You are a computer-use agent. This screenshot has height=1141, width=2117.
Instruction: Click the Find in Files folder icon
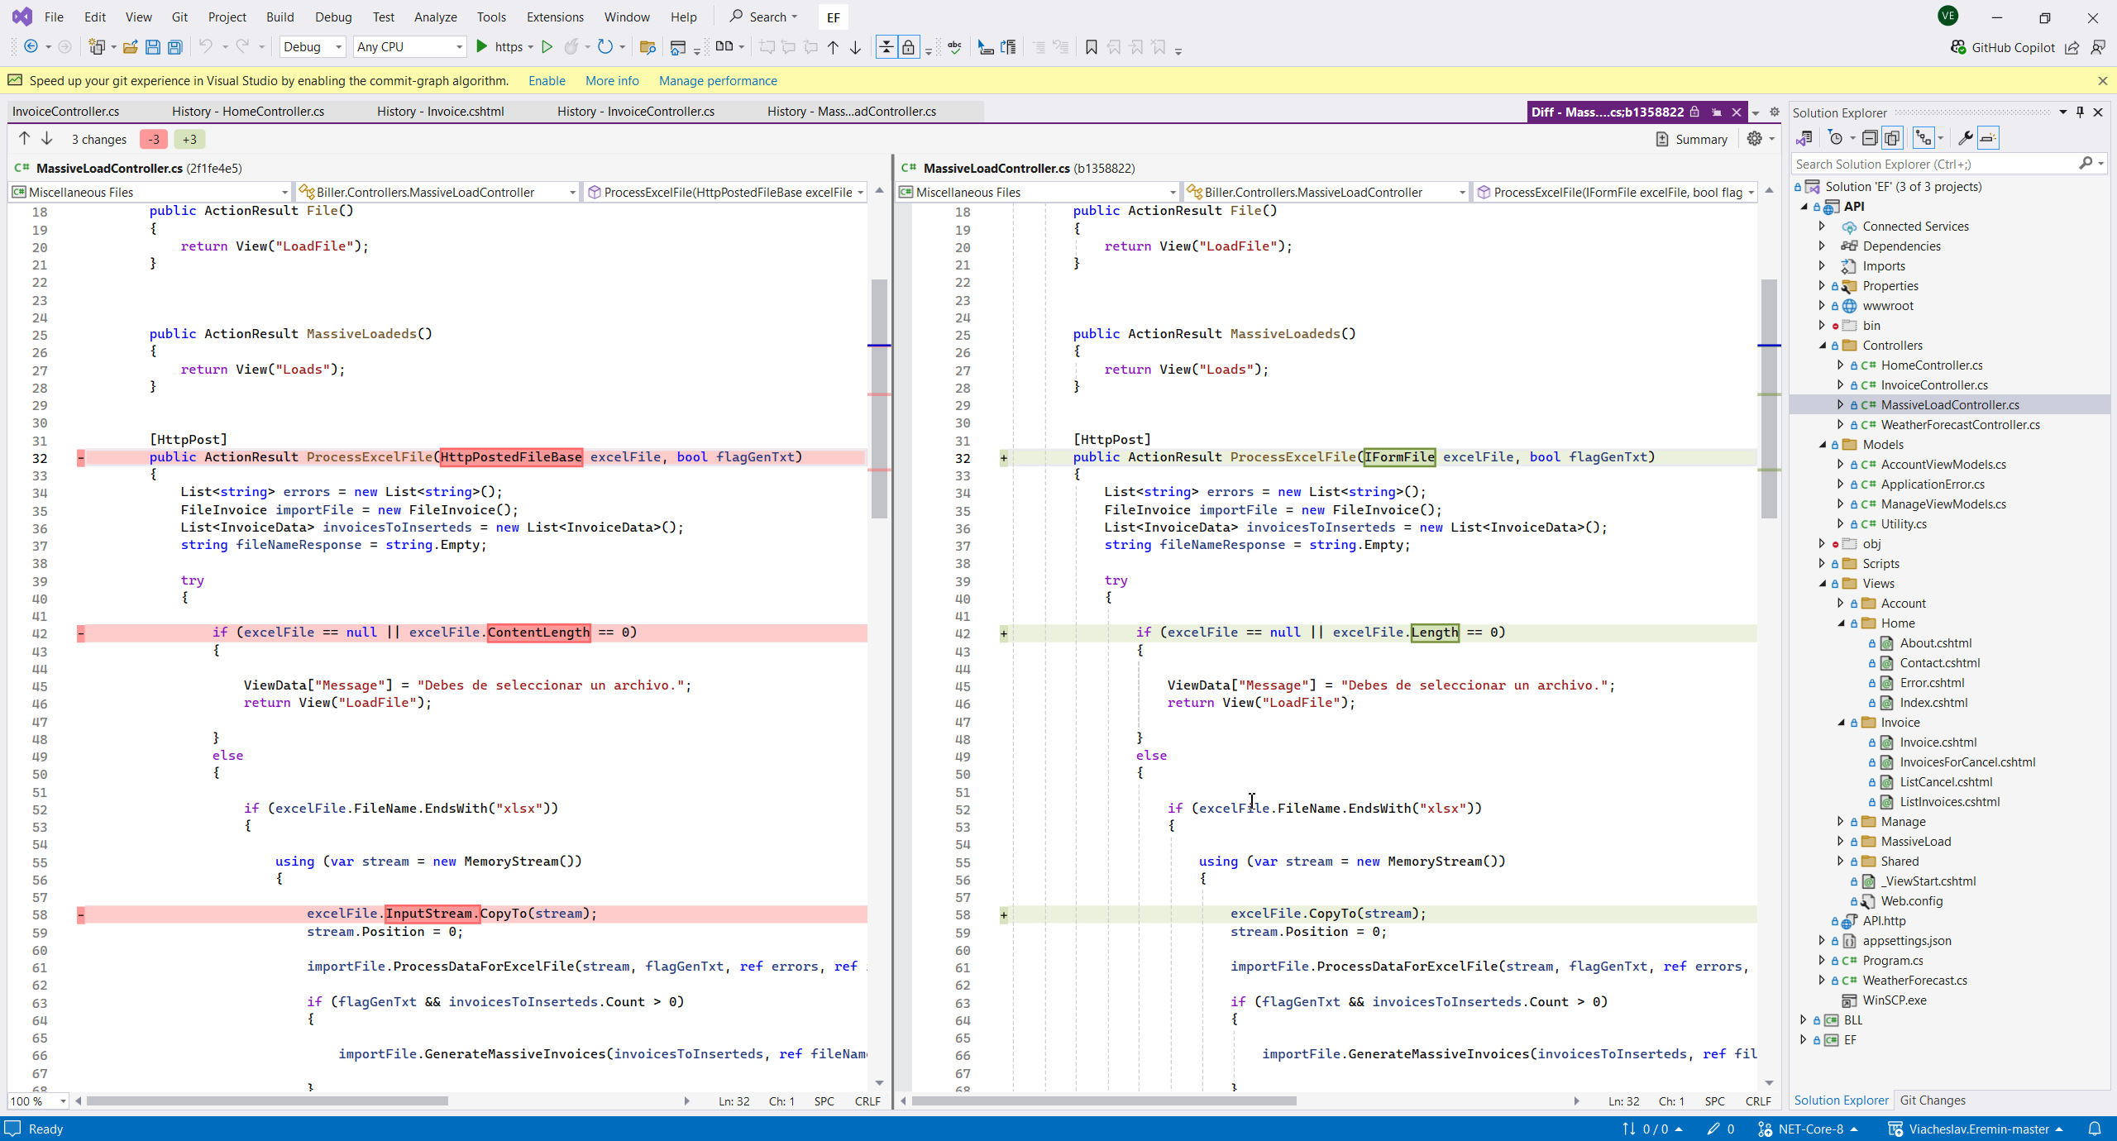coord(648,47)
